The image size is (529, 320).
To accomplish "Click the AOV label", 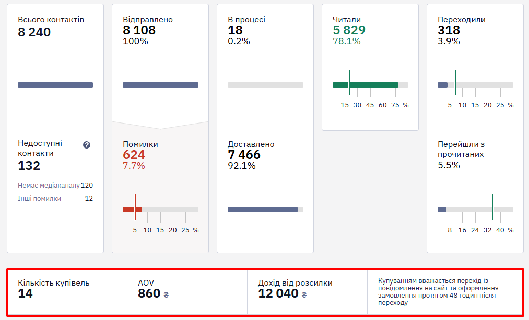I will pyautogui.click(x=146, y=283).
